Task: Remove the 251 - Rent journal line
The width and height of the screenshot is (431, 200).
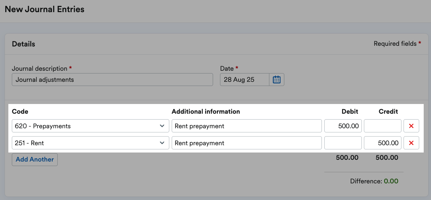Action: tap(411, 143)
